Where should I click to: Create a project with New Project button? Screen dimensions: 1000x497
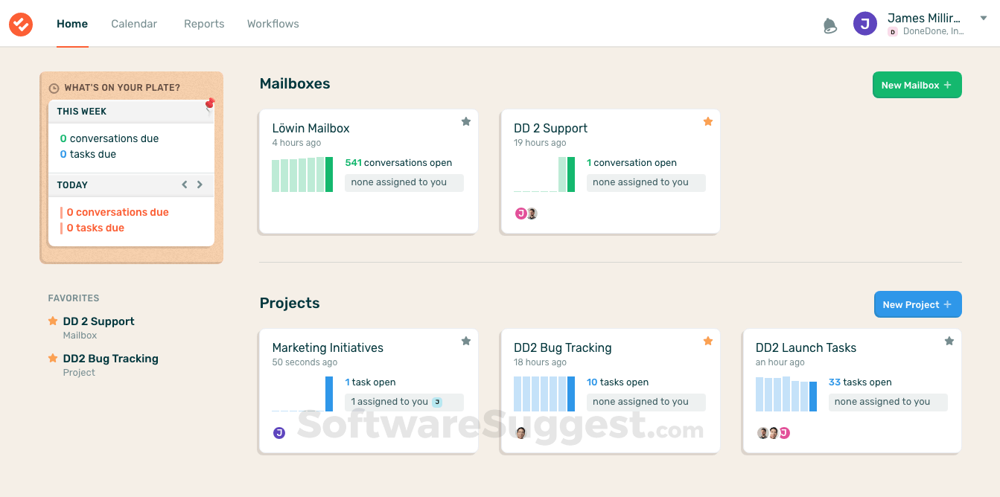click(917, 304)
